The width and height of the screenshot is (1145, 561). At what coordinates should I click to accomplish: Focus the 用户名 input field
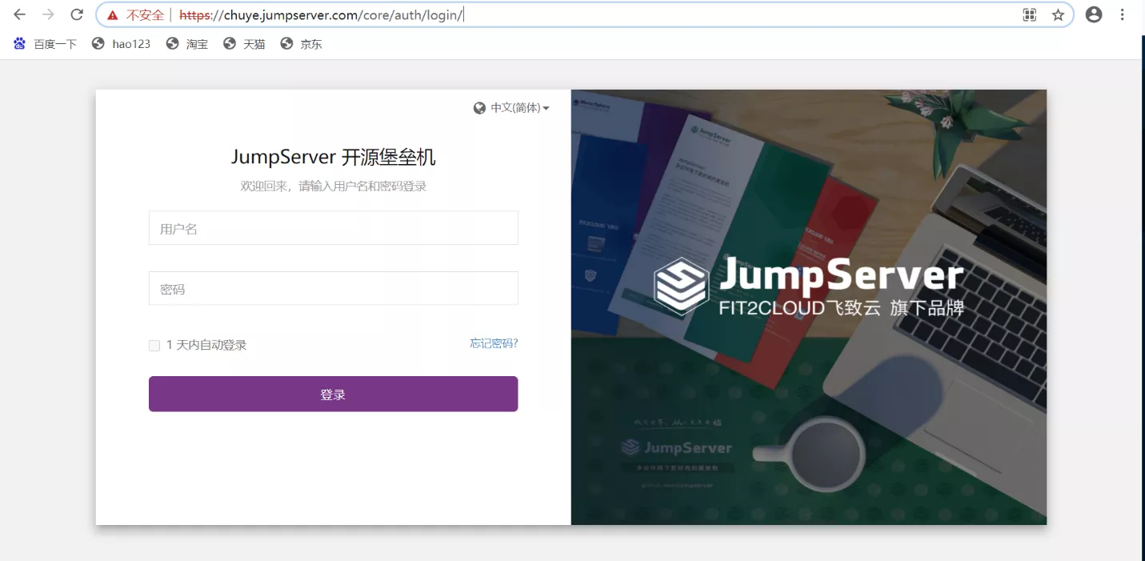click(x=333, y=228)
